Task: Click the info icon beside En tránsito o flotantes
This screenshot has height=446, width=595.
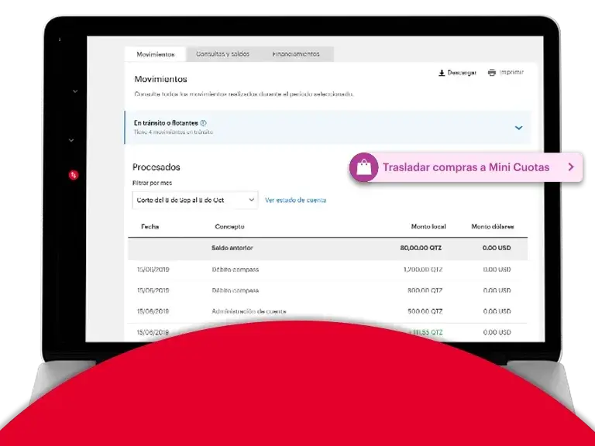Action: [203, 123]
